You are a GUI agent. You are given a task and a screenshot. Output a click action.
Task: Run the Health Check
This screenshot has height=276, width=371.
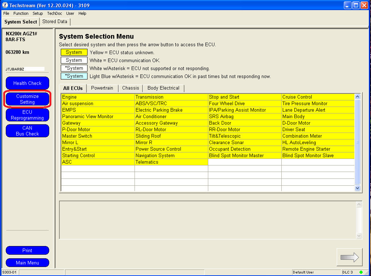pyautogui.click(x=27, y=83)
